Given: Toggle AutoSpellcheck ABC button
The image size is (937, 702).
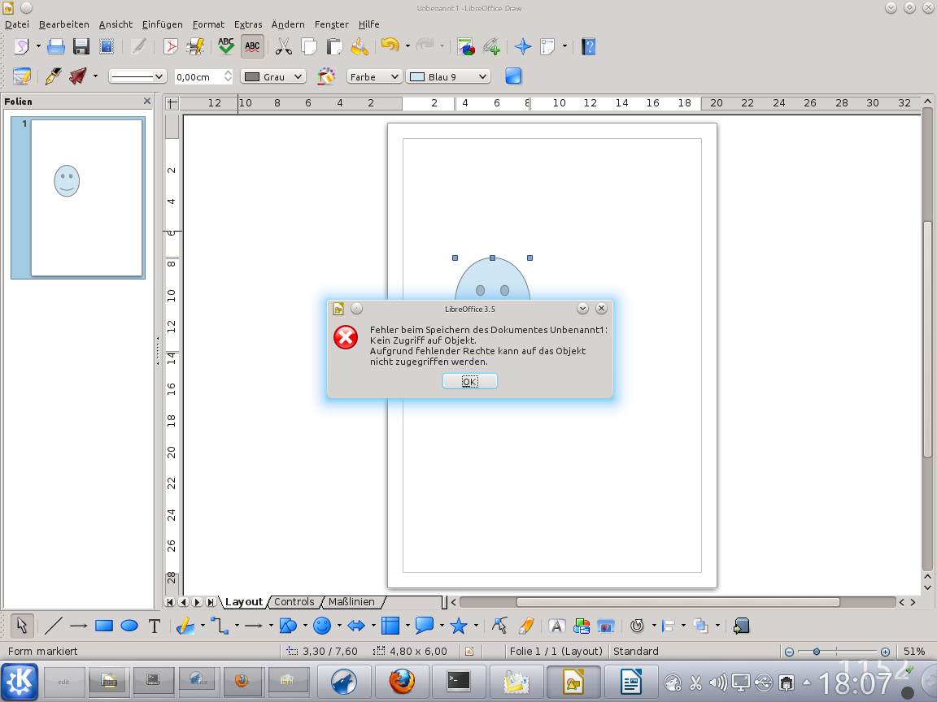Looking at the screenshot, I should pos(252,46).
